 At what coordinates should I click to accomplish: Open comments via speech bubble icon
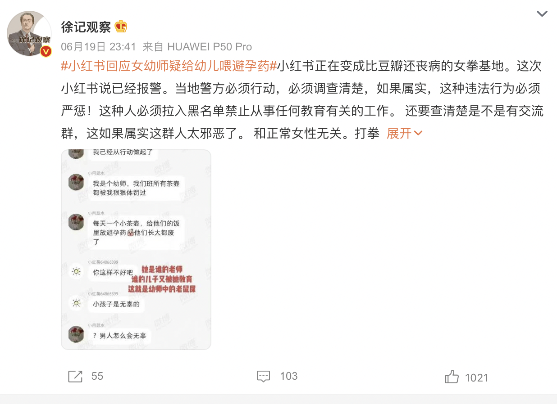pos(263,377)
